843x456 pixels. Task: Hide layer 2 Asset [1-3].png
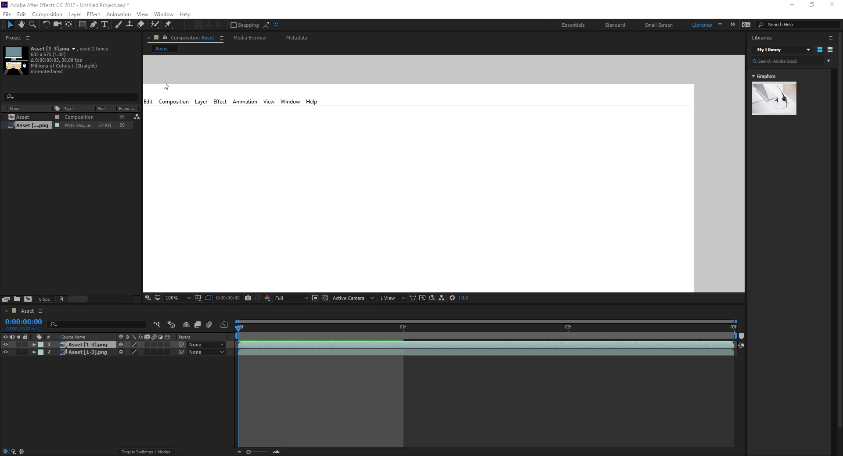click(x=6, y=352)
